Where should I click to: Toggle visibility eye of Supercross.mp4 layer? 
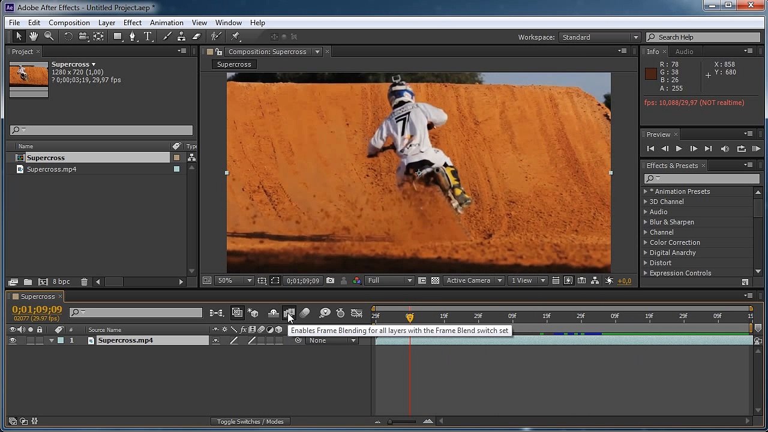coord(13,340)
